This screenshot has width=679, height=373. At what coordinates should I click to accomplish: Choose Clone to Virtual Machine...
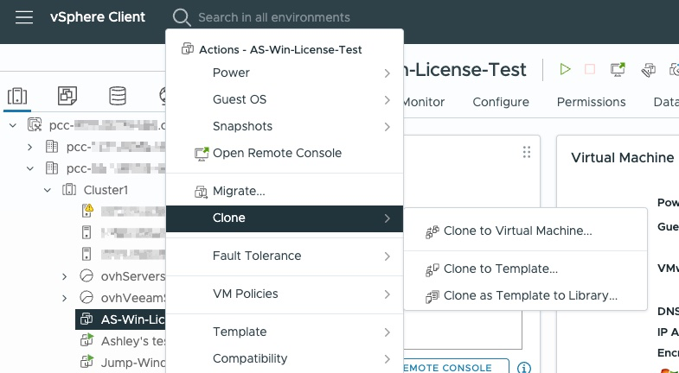pos(525,231)
